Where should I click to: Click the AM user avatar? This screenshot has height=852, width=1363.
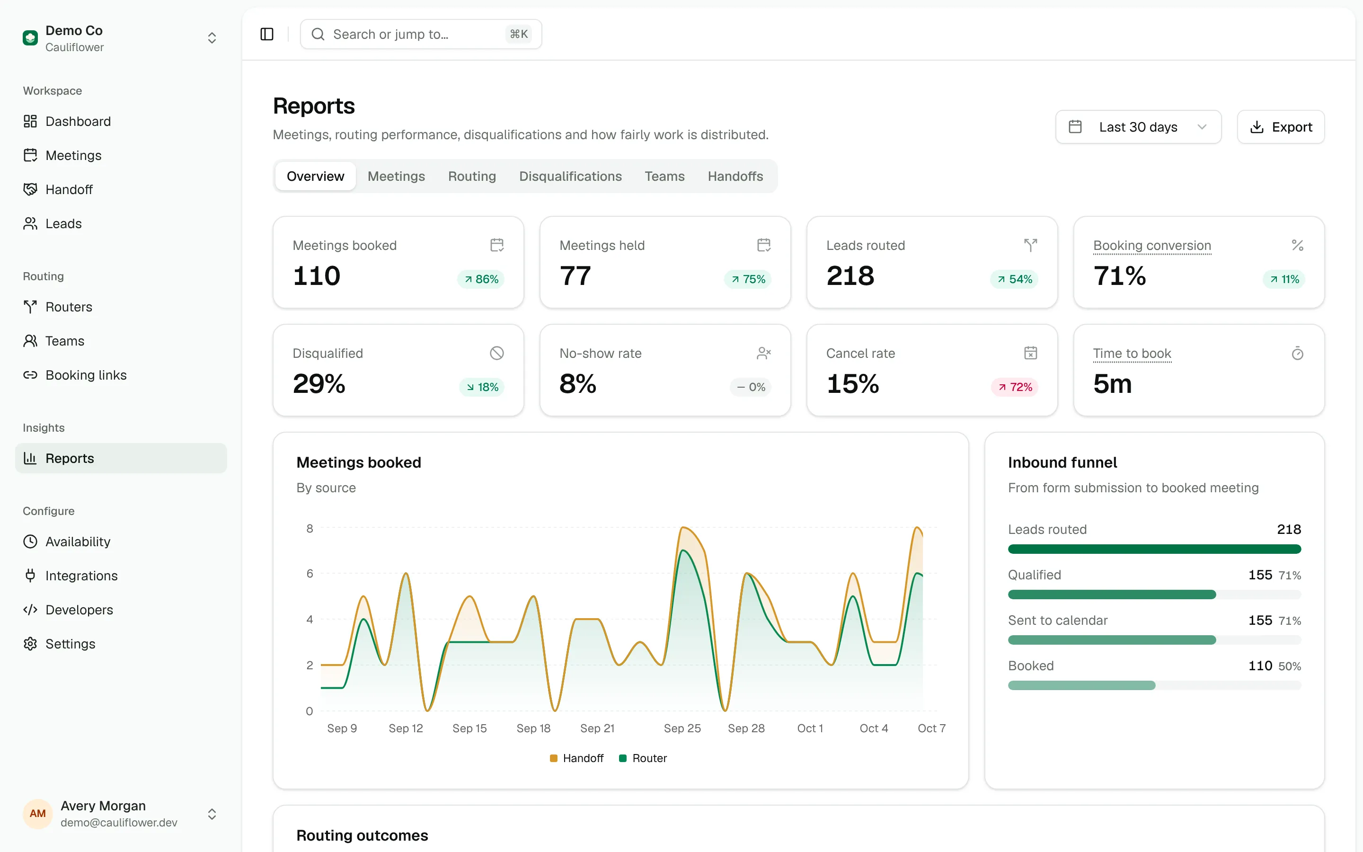click(x=38, y=814)
